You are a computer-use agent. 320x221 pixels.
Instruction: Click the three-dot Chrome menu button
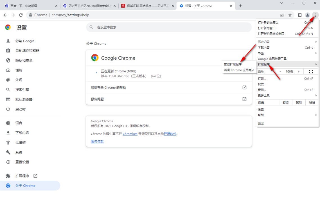pos(315,15)
